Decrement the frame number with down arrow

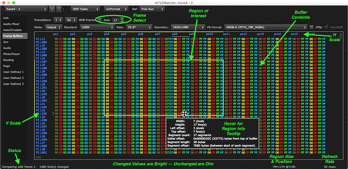(122, 21)
